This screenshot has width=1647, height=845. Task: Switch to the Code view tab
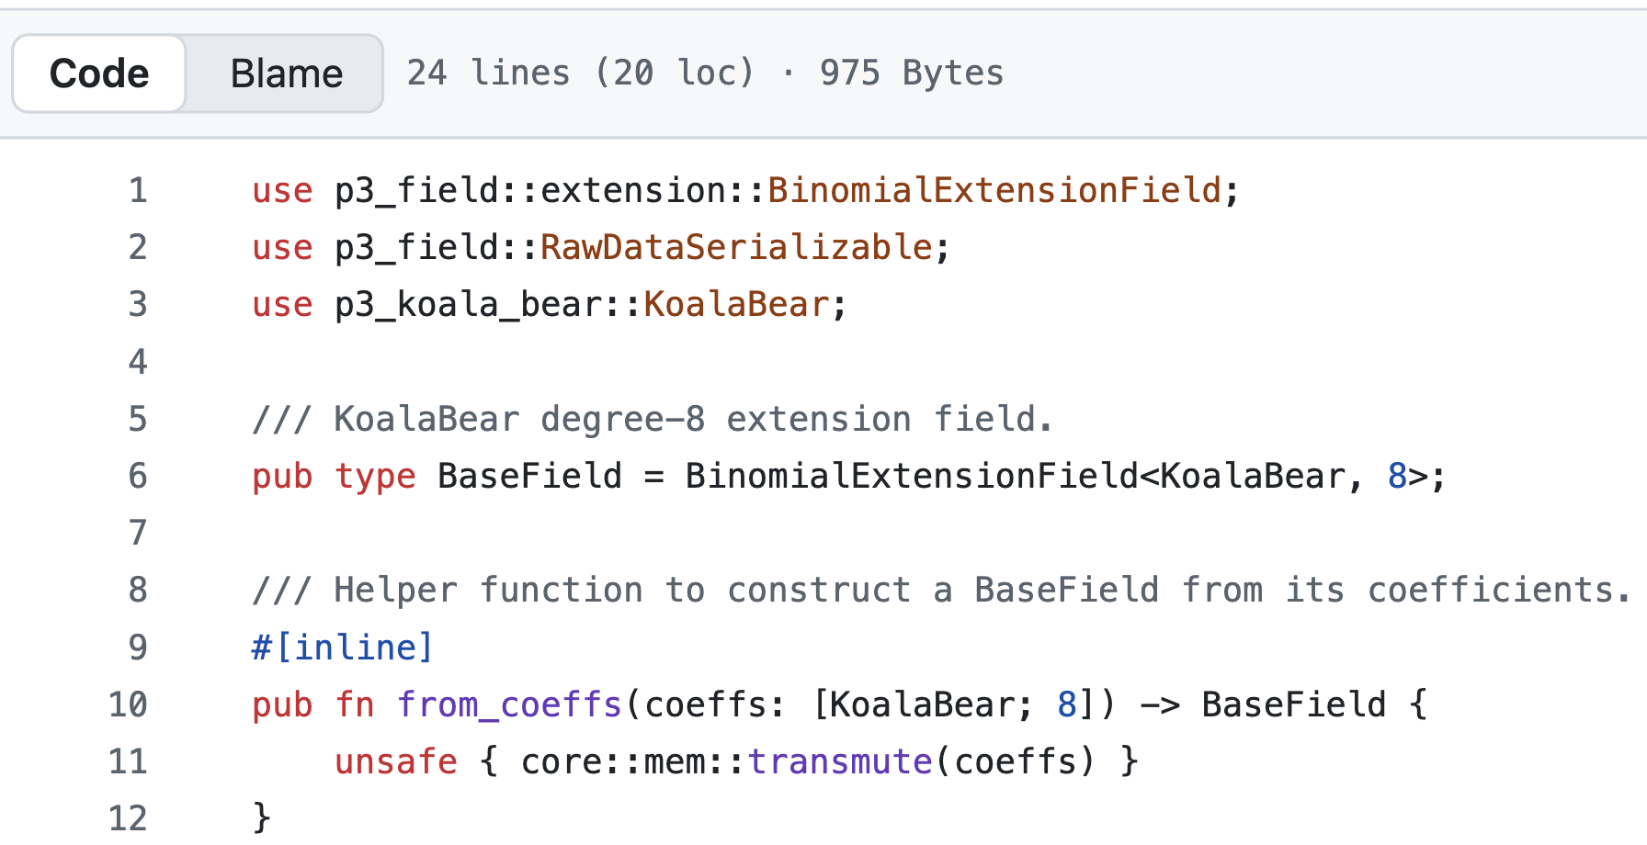point(99,73)
